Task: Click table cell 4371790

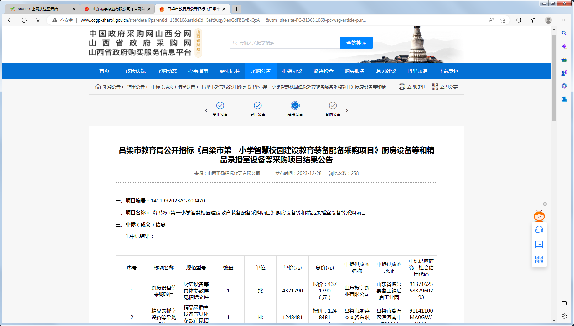Action: tap(292, 291)
